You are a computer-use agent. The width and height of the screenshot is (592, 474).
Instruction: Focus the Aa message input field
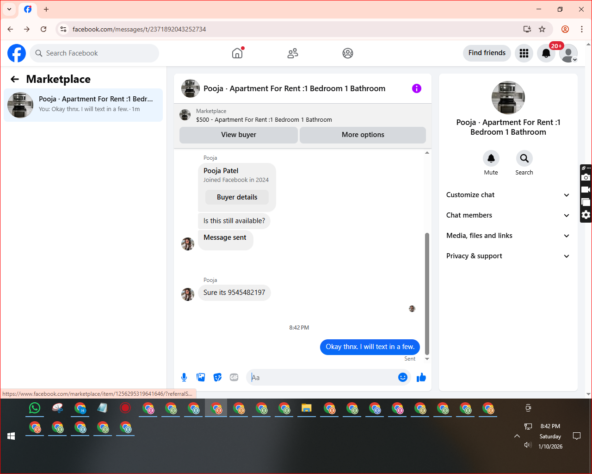point(323,377)
